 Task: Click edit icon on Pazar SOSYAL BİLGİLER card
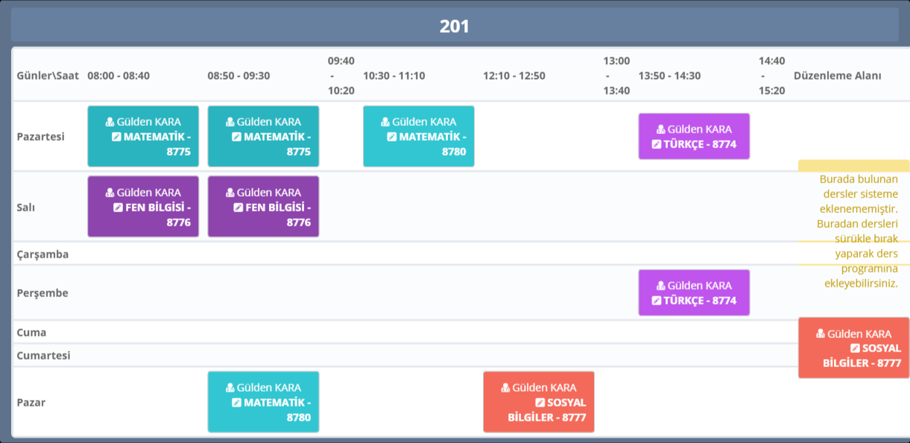pyautogui.click(x=540, y=403)
